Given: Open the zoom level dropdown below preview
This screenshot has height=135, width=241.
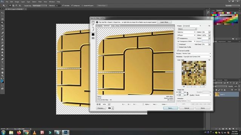Looking at the screenshot, I should click(109, 104).
